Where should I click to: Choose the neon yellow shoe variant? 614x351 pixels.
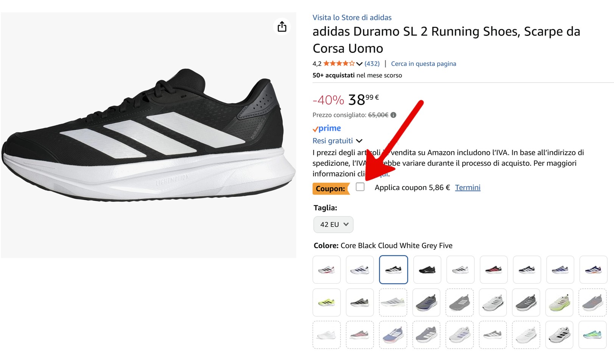coord(326,302)
